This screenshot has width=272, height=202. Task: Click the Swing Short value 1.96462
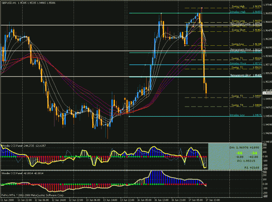coord(257,30)
